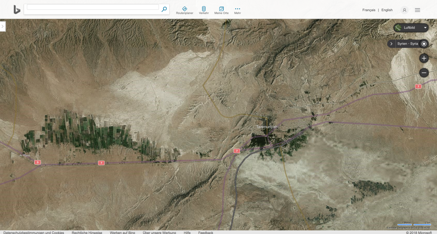Click the Bing logo icon
The height and width of the screenshot is (234, 437).
pos(17,10)
